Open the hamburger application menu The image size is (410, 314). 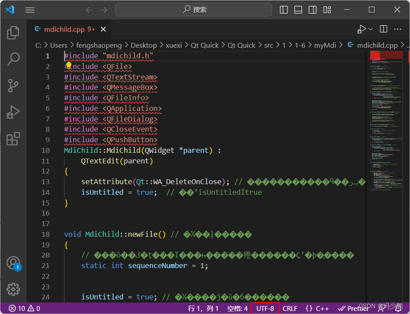pos(30,10)
